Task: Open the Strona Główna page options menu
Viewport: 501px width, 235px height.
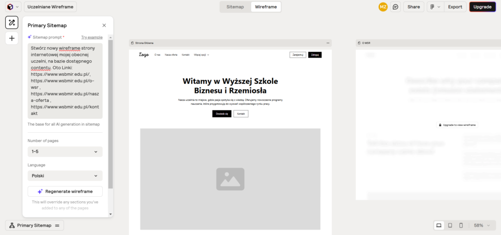Action: tap(327, 43)
